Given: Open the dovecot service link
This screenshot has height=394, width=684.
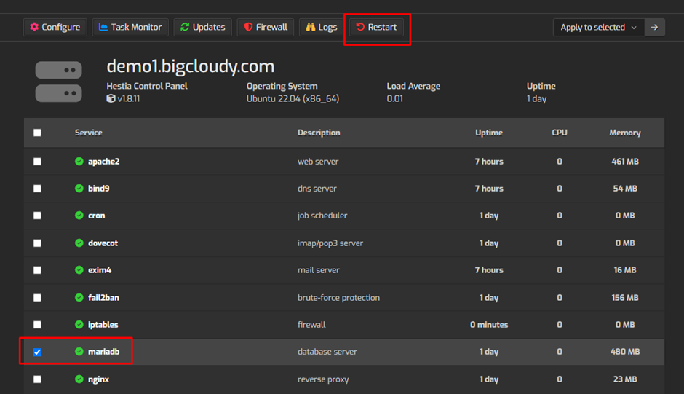Looking at the screenshot, I should 103,243.
